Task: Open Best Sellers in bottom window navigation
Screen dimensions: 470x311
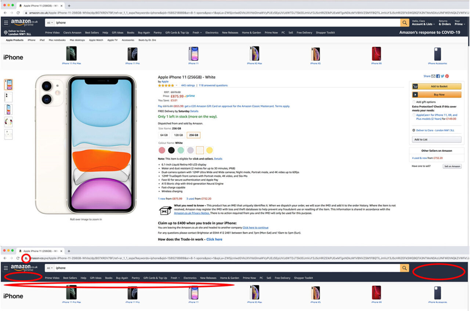Action: (70, 278)
